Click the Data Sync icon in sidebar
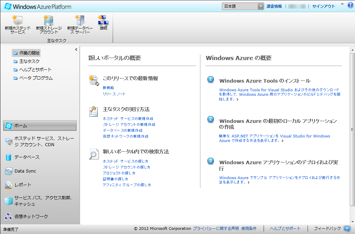The width and height of the screenshot is (355, 234). click(9, 171)
